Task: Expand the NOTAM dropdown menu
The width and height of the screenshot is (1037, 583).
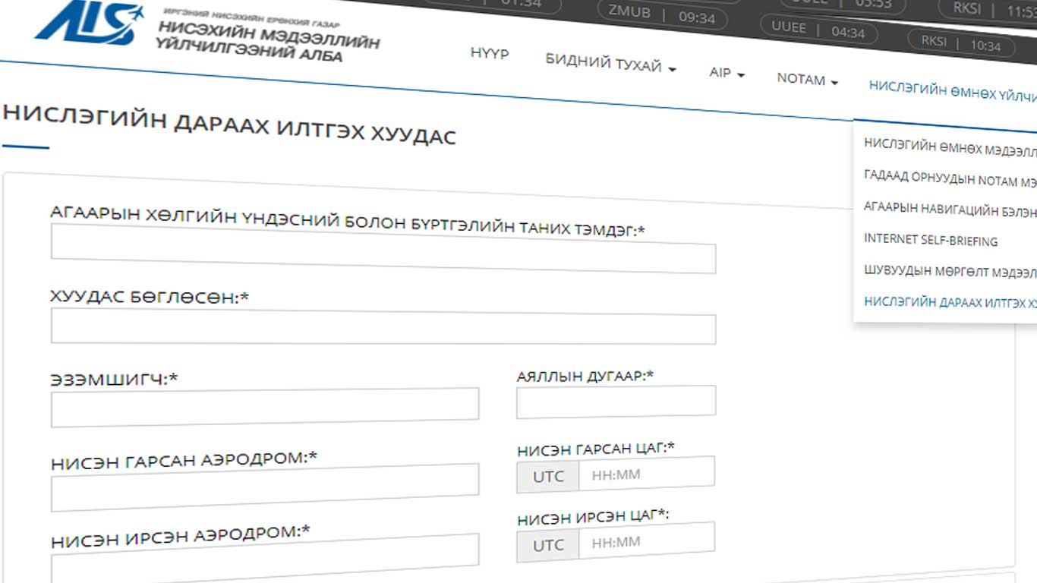Action: (807, 79)
